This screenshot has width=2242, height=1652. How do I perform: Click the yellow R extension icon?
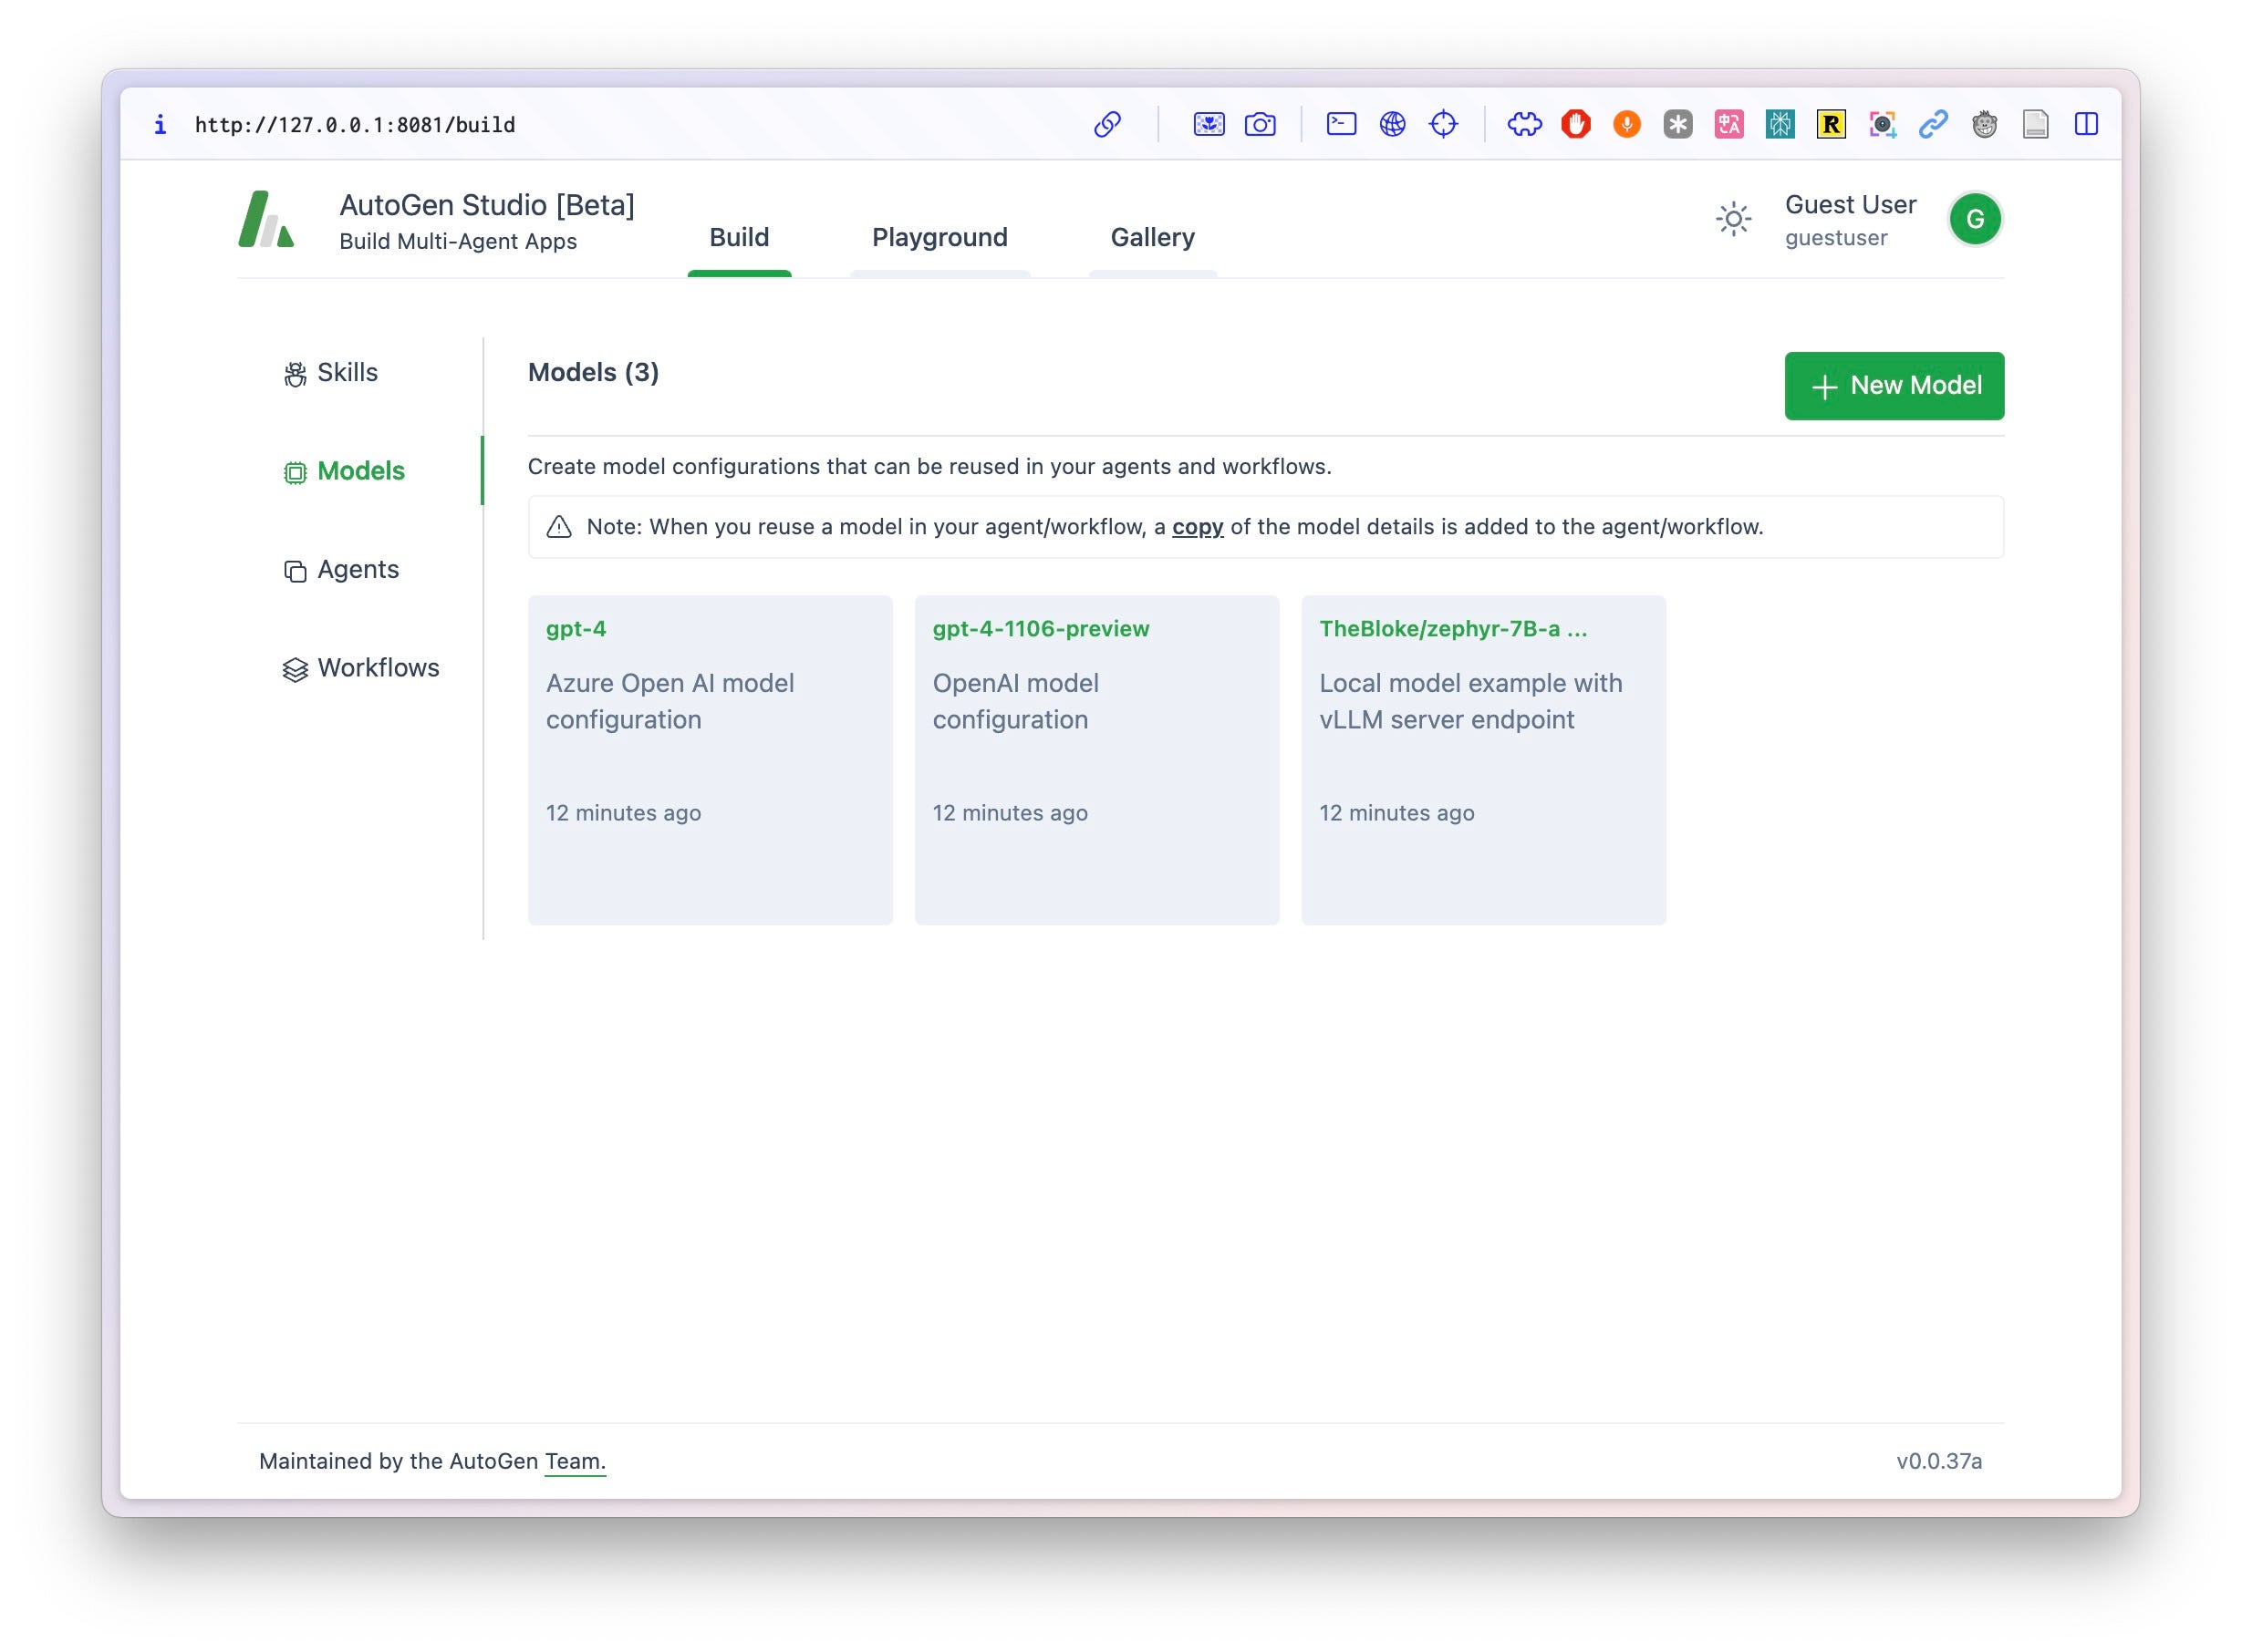[x=1831, y=124]
